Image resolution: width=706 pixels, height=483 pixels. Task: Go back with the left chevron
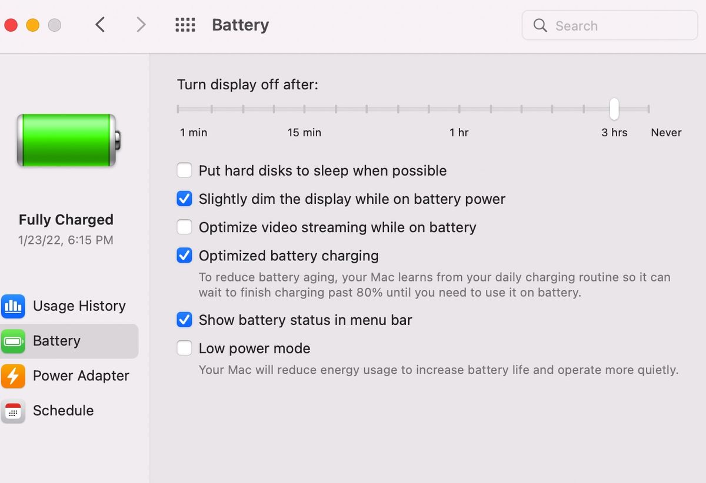[100, 25]
